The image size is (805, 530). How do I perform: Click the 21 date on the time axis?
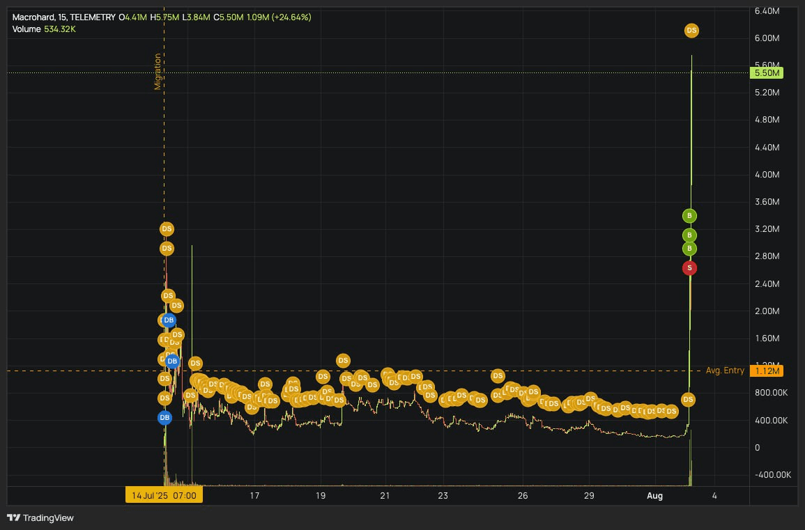pyautogui.click(x=385, y=496)
